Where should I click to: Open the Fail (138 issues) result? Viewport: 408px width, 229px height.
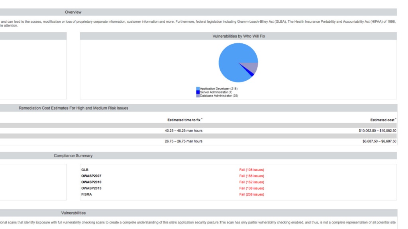[252, 188]
